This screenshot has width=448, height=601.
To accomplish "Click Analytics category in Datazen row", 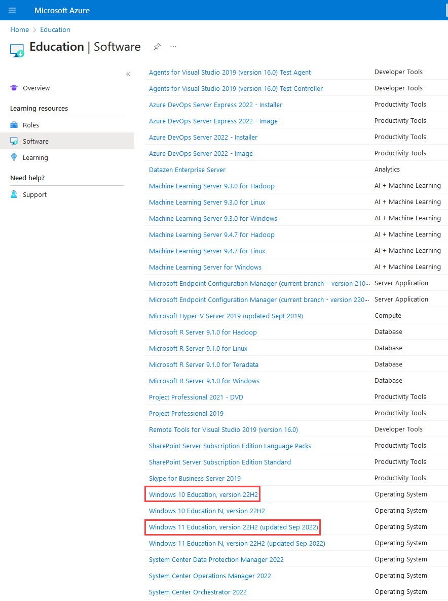I will (387, 170).
